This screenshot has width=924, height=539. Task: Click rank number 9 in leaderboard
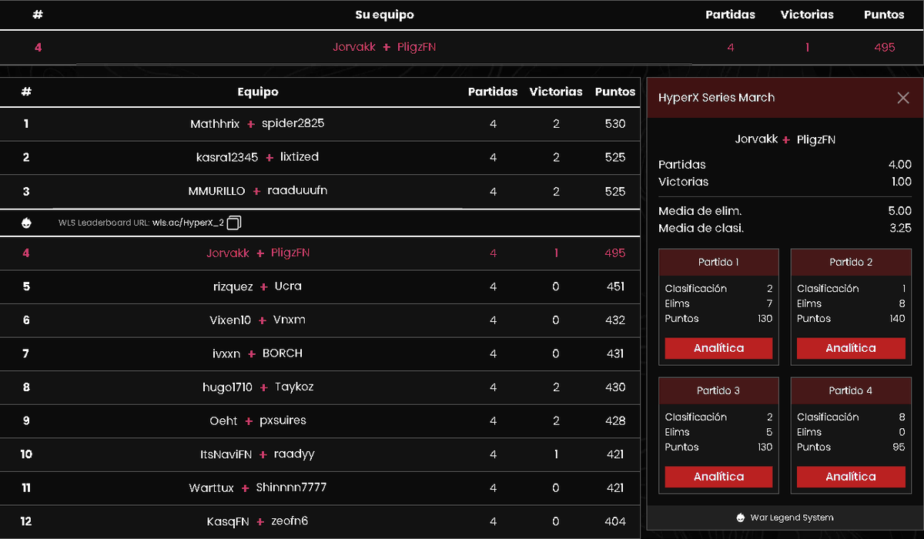click(x=26, y=420)
